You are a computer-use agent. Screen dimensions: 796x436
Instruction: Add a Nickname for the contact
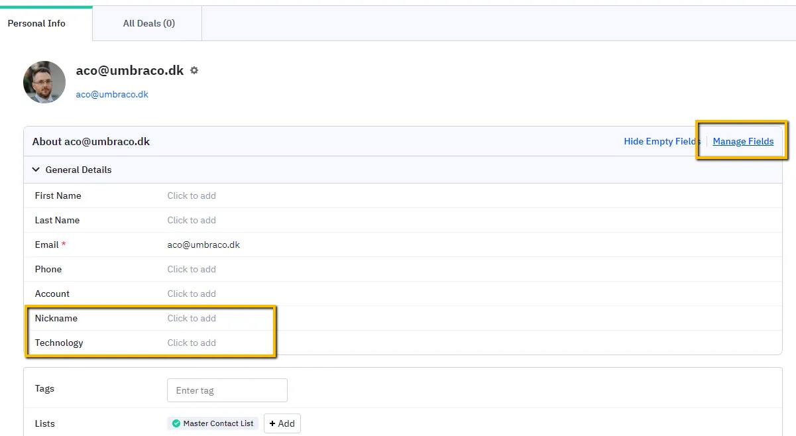click(x=192, y=318)
